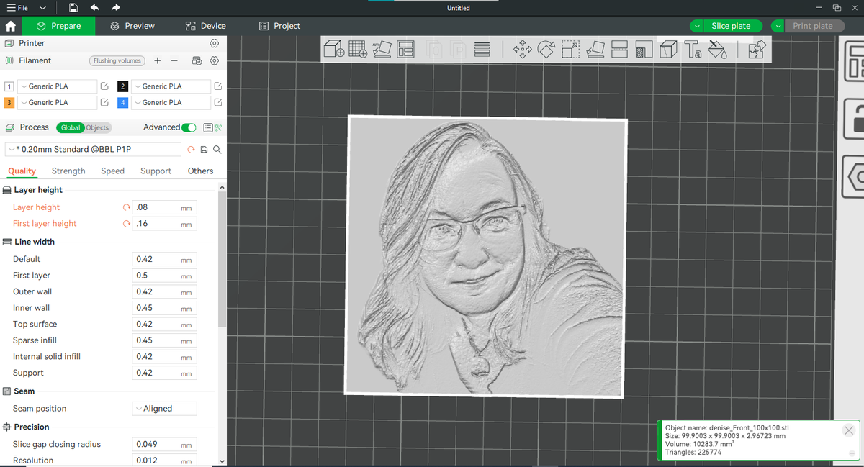The image size is (864, 467).
Task: Click the Slice plate button
Action: coord(731,26)
